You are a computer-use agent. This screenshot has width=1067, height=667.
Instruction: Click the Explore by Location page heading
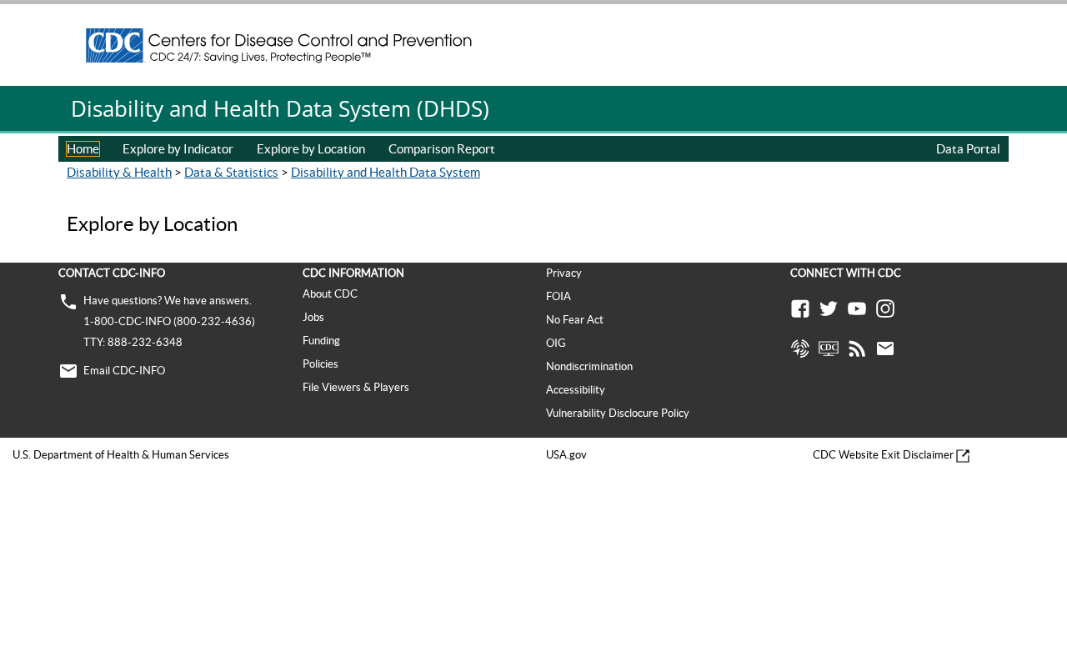point(153,224)
